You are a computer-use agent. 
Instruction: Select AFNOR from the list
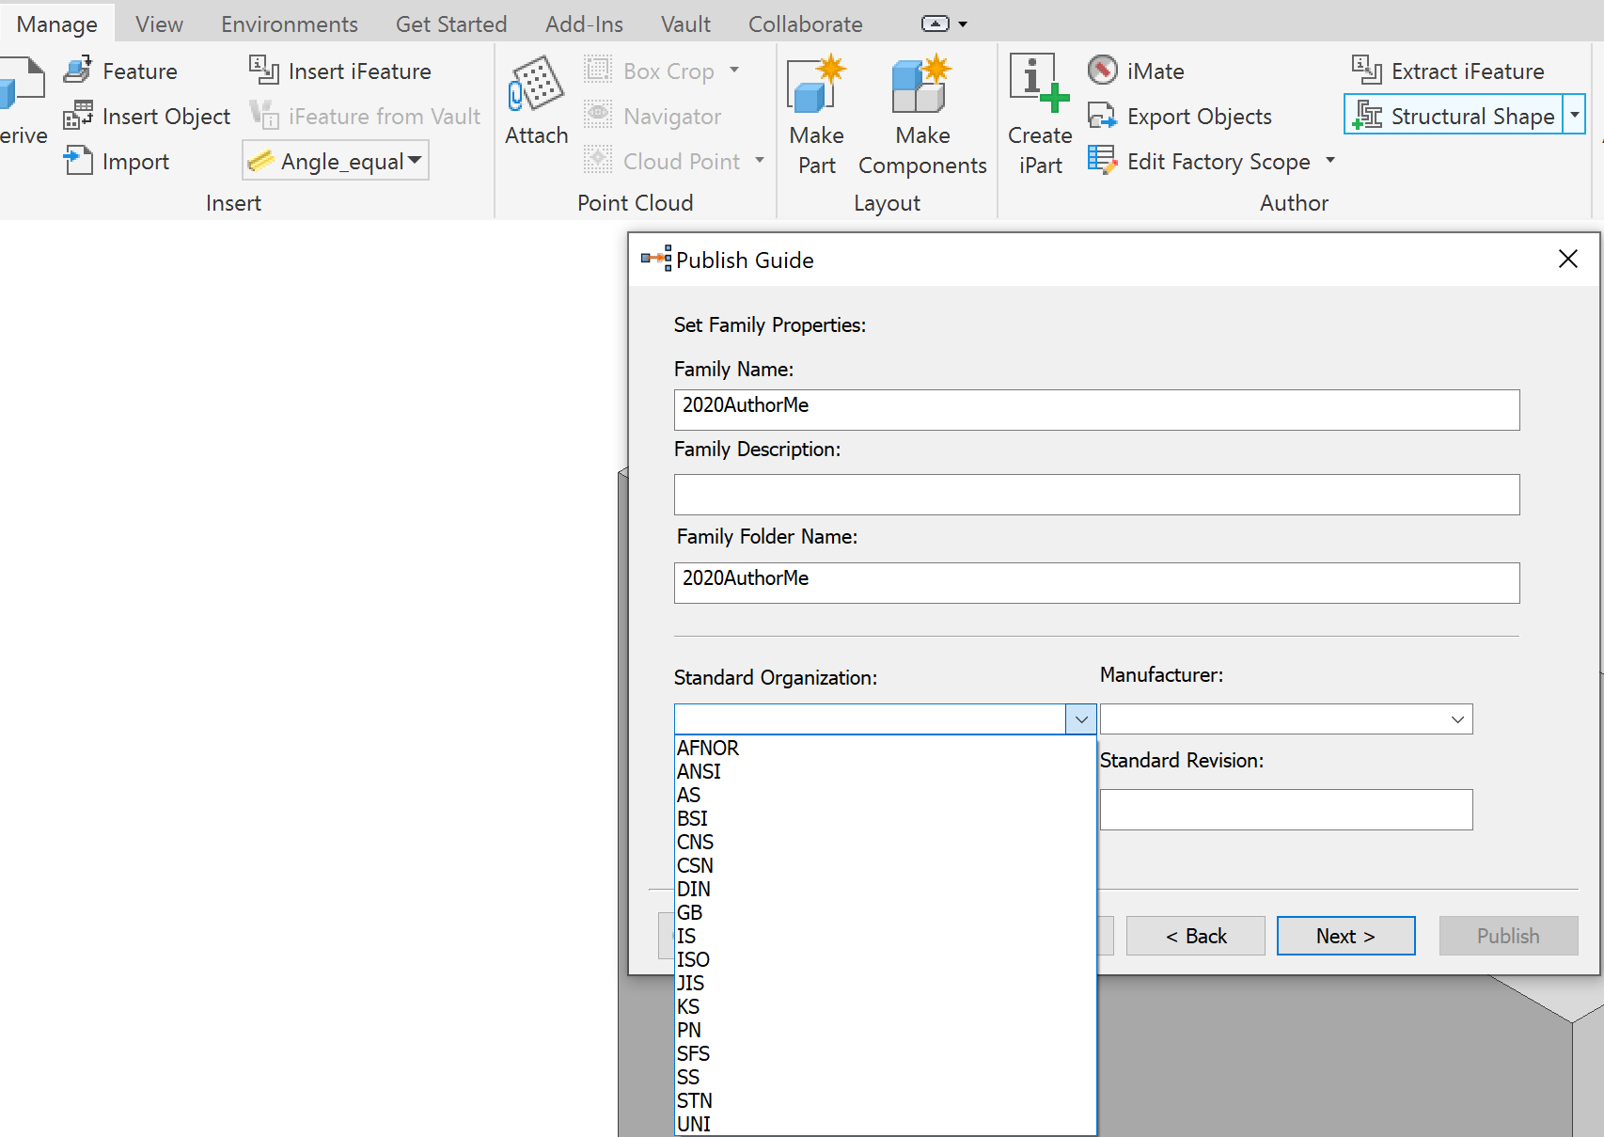[x=886, y=748]
